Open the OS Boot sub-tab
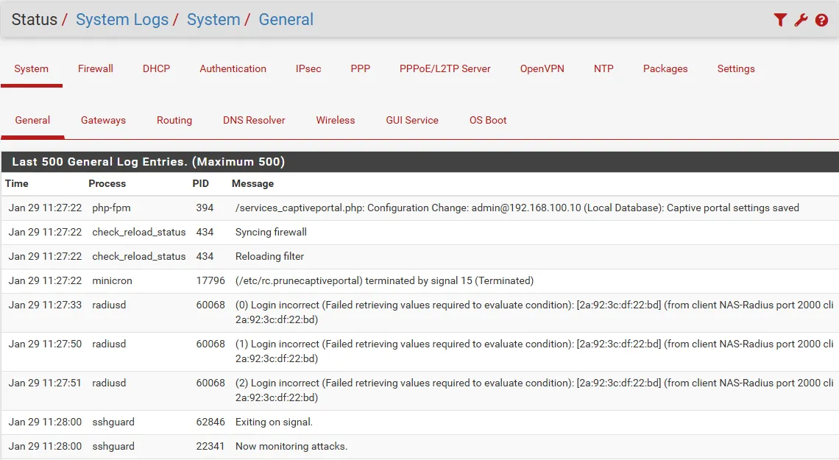Screen dimensions: 839x460 click(x=488, y=121)
